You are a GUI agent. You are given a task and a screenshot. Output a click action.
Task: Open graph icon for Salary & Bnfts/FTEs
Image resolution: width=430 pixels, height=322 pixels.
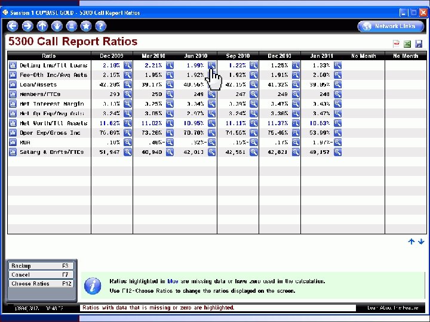[13, 152]
